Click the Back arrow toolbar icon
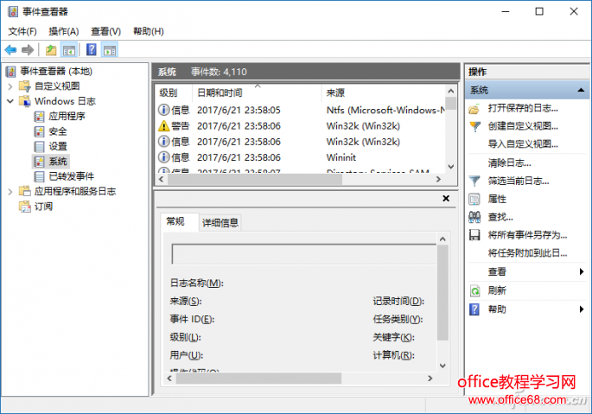 pos(10,50)
